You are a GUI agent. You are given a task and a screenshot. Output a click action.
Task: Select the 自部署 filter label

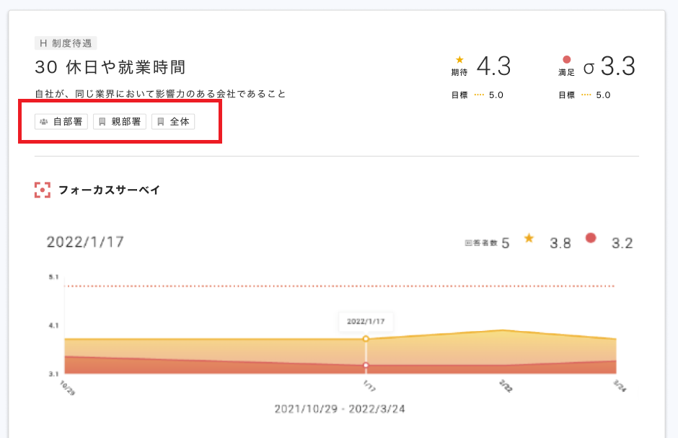point(68,122)
